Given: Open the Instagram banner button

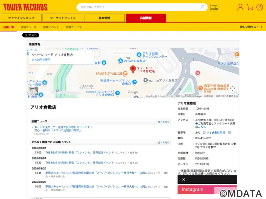Looking at the screenshot, I should coord(207,190).
